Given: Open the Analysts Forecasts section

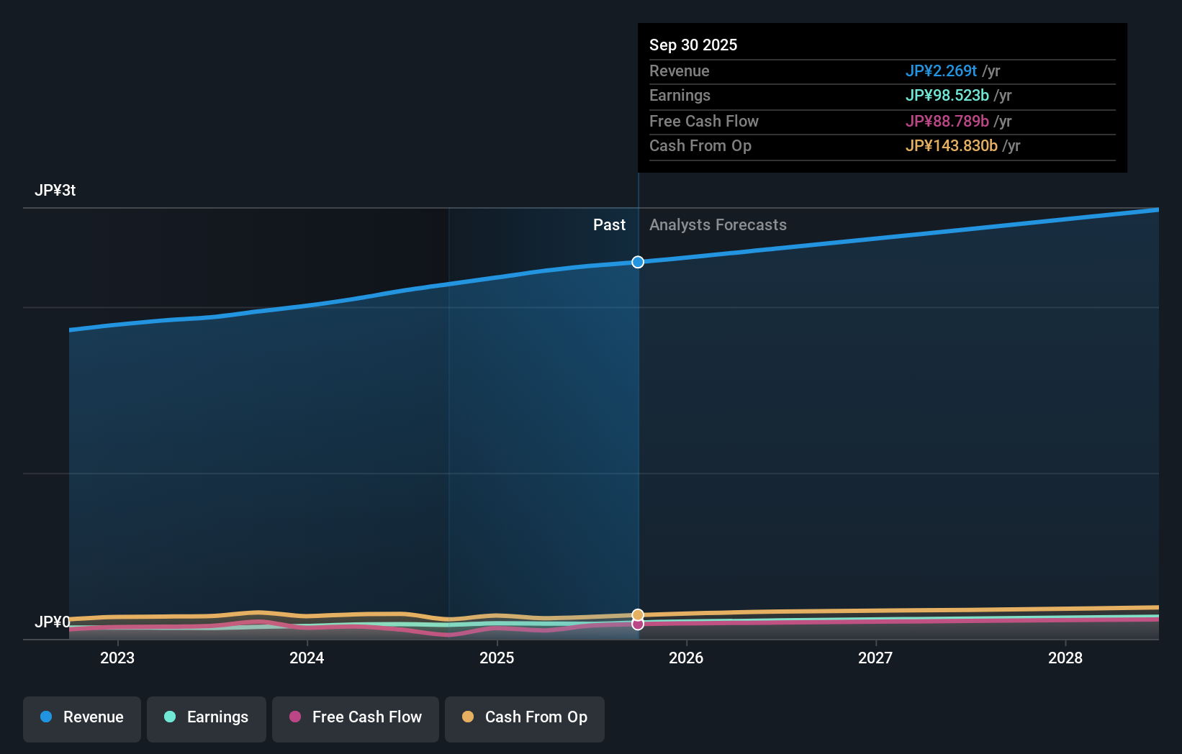Looking at the screenshot, I should [717, 224].
